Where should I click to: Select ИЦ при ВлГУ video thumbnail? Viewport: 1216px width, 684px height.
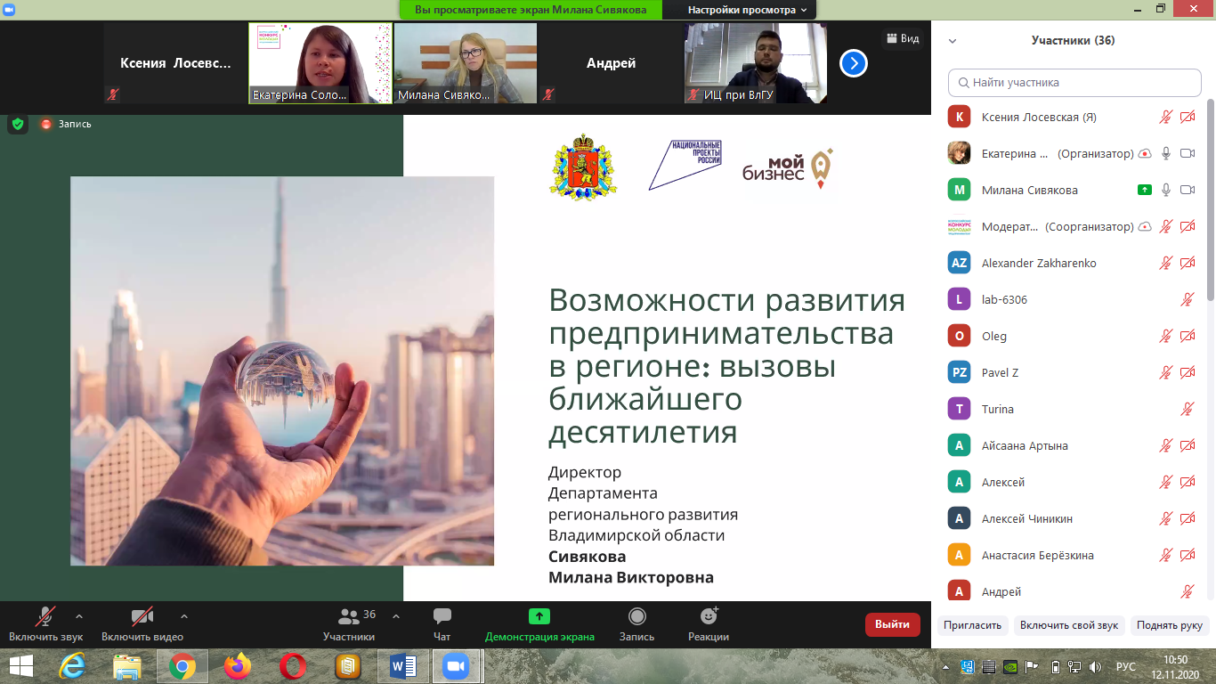756,63
